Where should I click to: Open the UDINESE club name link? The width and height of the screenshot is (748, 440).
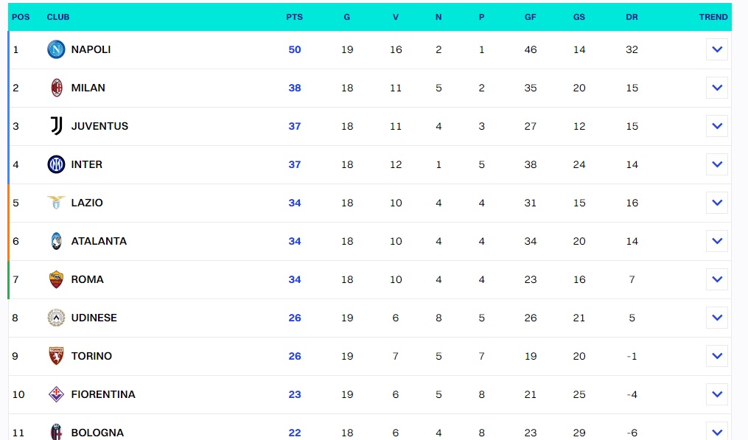94,318
